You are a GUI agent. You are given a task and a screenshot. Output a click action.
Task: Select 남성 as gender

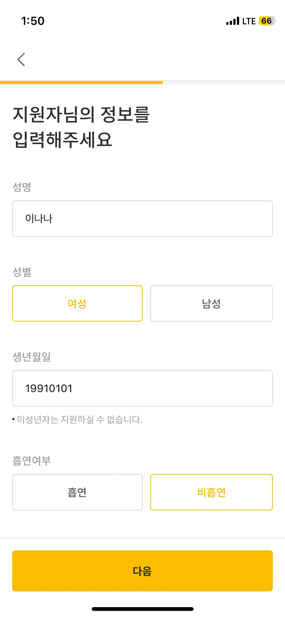coord(211,303)
